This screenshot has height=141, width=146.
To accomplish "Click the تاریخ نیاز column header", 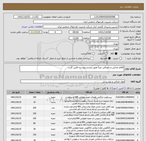I will click(x=16, y=92).
